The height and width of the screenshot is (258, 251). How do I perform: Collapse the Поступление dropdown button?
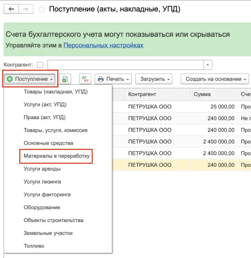[x=30, y=79]
